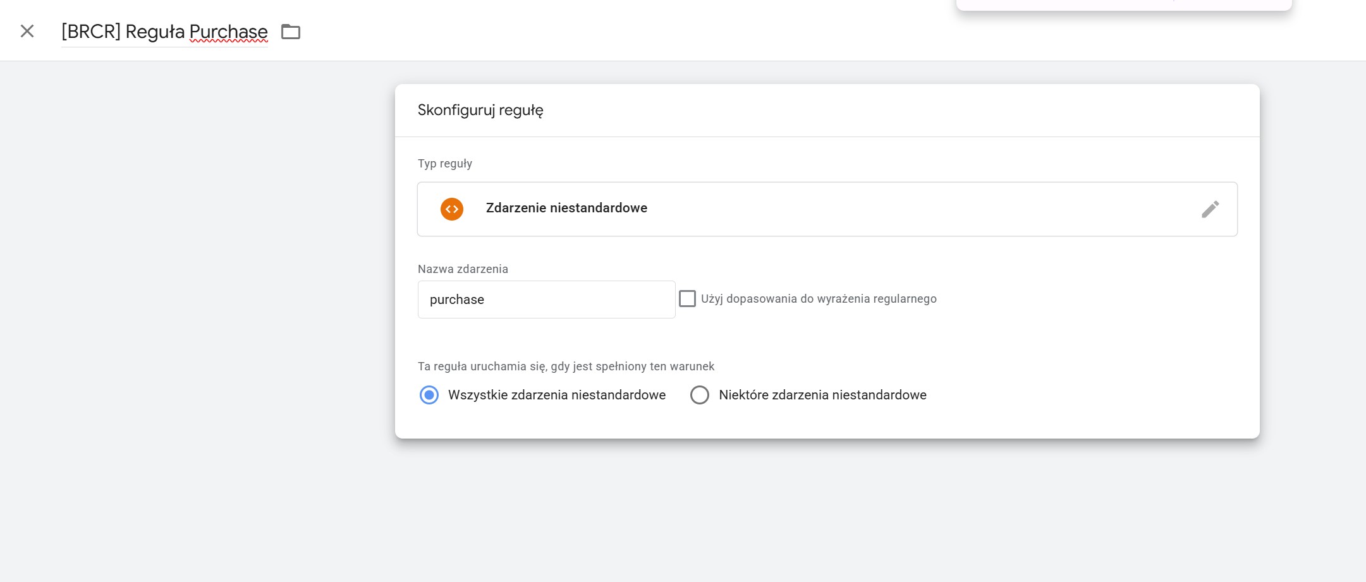Select 'Niektóre zdarzenia niestandardowe' radio button
Viewport: 1366px width, 582px height.
click(699, 395)
